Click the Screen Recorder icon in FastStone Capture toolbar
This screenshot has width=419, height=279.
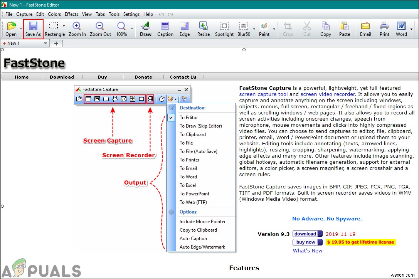(x=150, y=99)
